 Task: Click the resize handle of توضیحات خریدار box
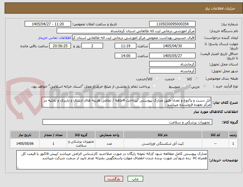tap(18, 168)
